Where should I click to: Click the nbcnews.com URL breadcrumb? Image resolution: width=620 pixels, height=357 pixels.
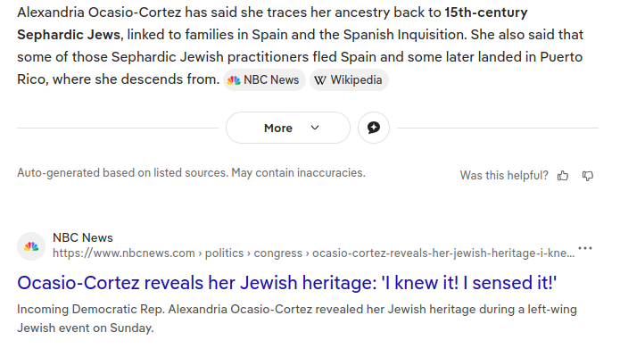click(x=124, y=253)
